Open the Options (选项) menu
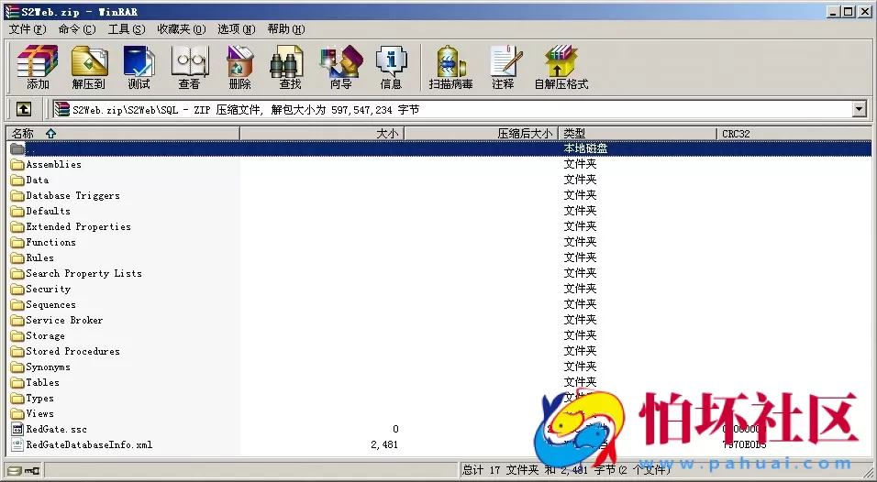The height and width of the screenshot is (482, 877). pyautogui.click(x=236, y=29)
